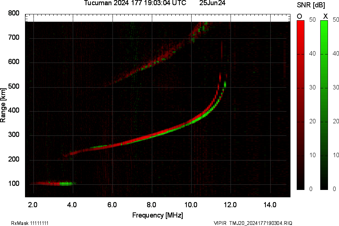Screen dimensions: 339x226
Task: Click the green X-mode cusp near 11.7 MHz
Action: pyautogui.click(x=225, y=84)
